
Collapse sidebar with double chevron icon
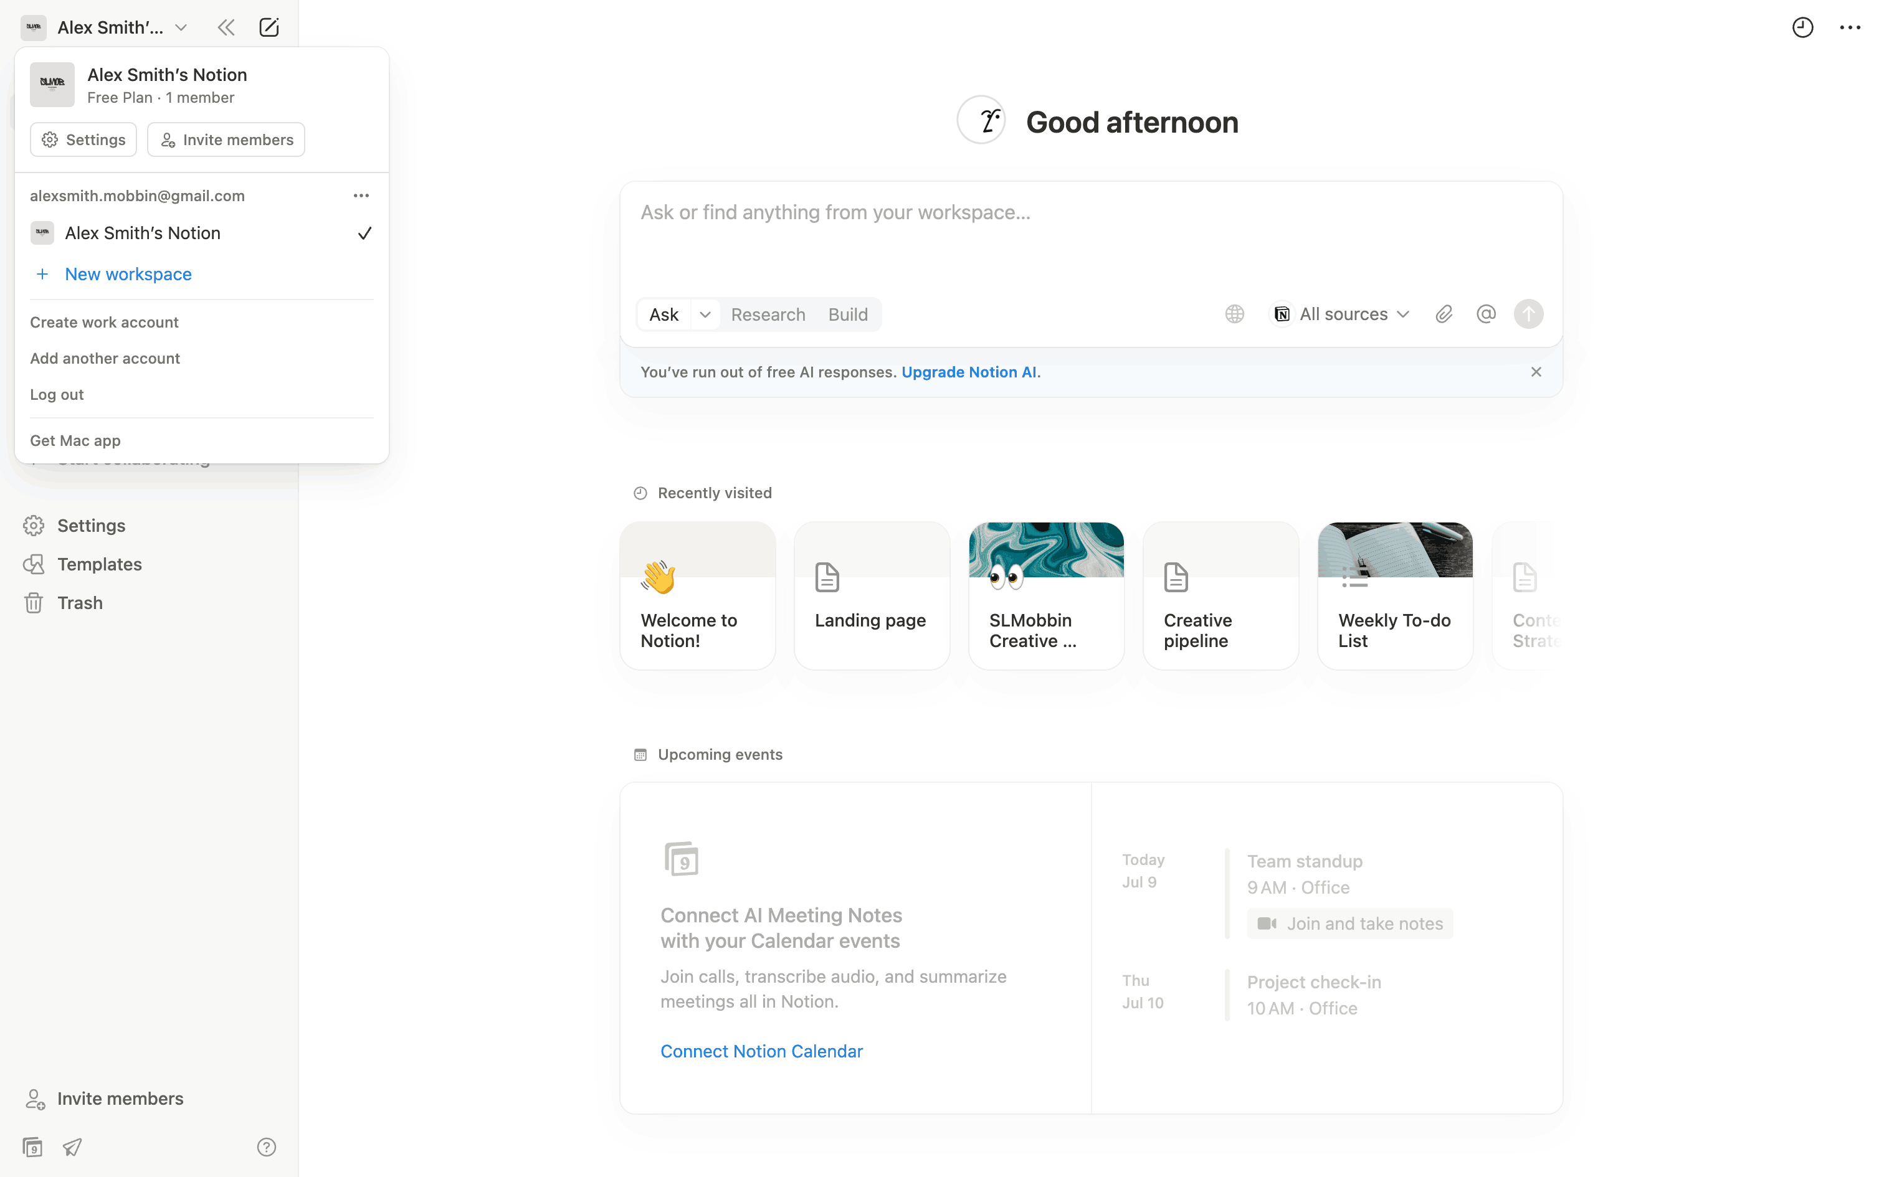[x=226, y=28]
